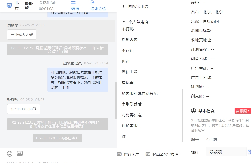Select the quick phrase 不存在

tap(128, 50)
